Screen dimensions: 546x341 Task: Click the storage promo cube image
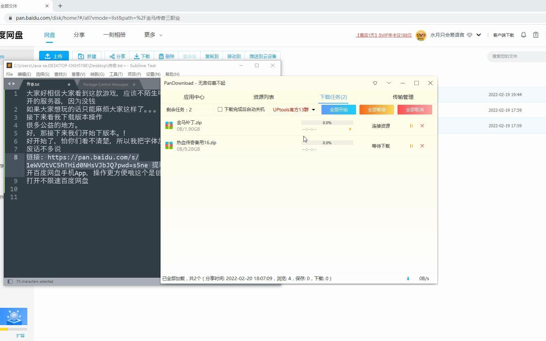14,316
